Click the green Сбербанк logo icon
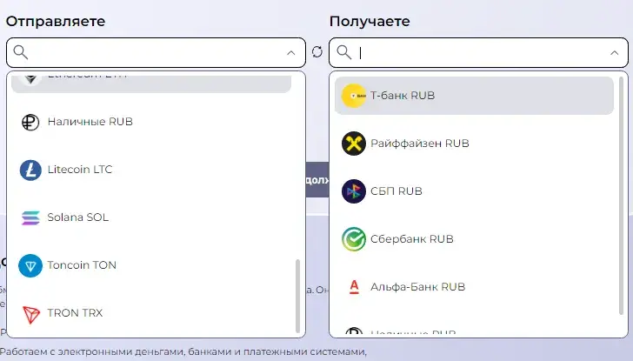 [x=354, y=239]
